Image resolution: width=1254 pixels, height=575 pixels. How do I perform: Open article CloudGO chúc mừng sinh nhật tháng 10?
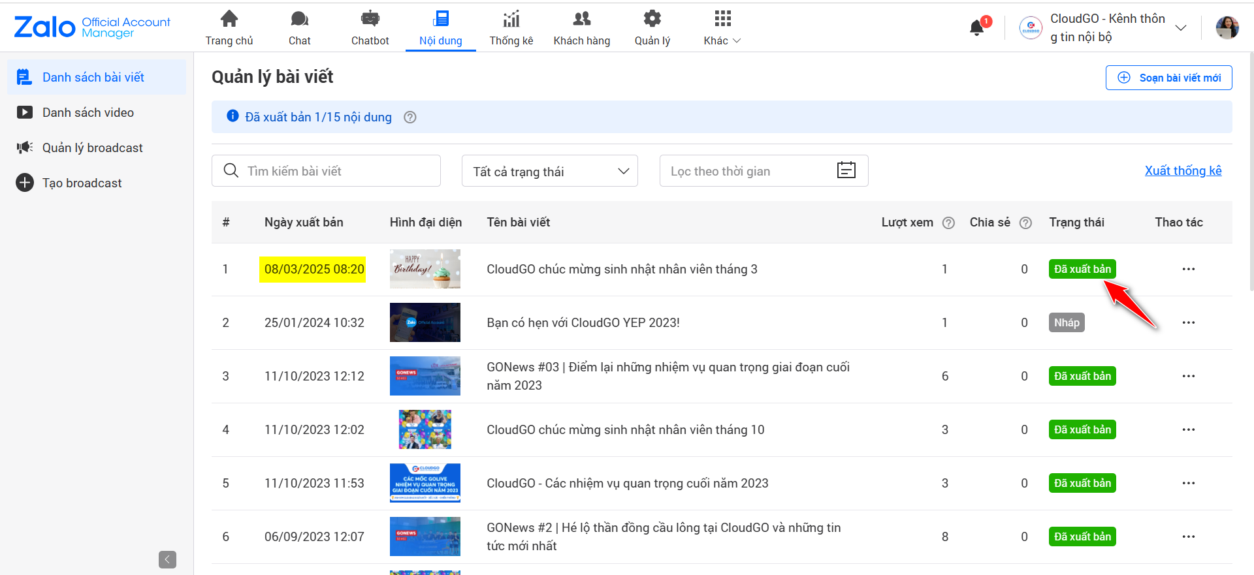click(x=625, y=429)
